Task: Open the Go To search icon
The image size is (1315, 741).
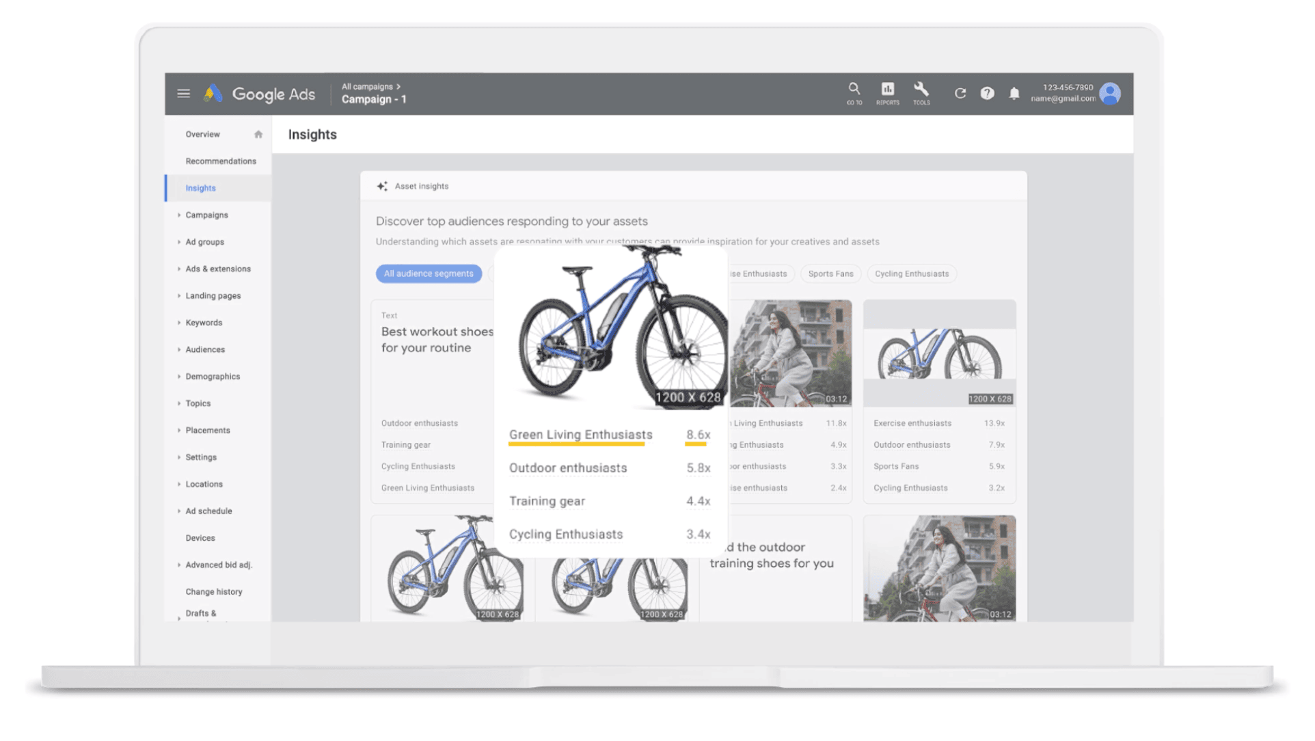Action: click(854, 94)
